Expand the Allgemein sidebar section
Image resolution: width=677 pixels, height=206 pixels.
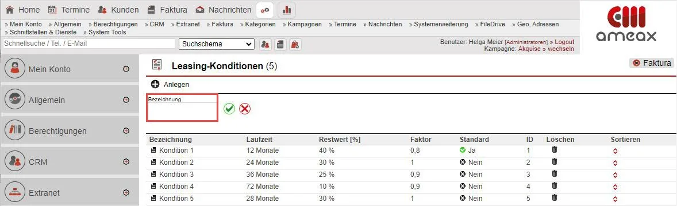coord(126,100)
